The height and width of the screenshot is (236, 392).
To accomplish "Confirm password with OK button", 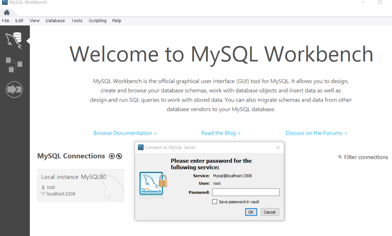I will pos(251,212).
